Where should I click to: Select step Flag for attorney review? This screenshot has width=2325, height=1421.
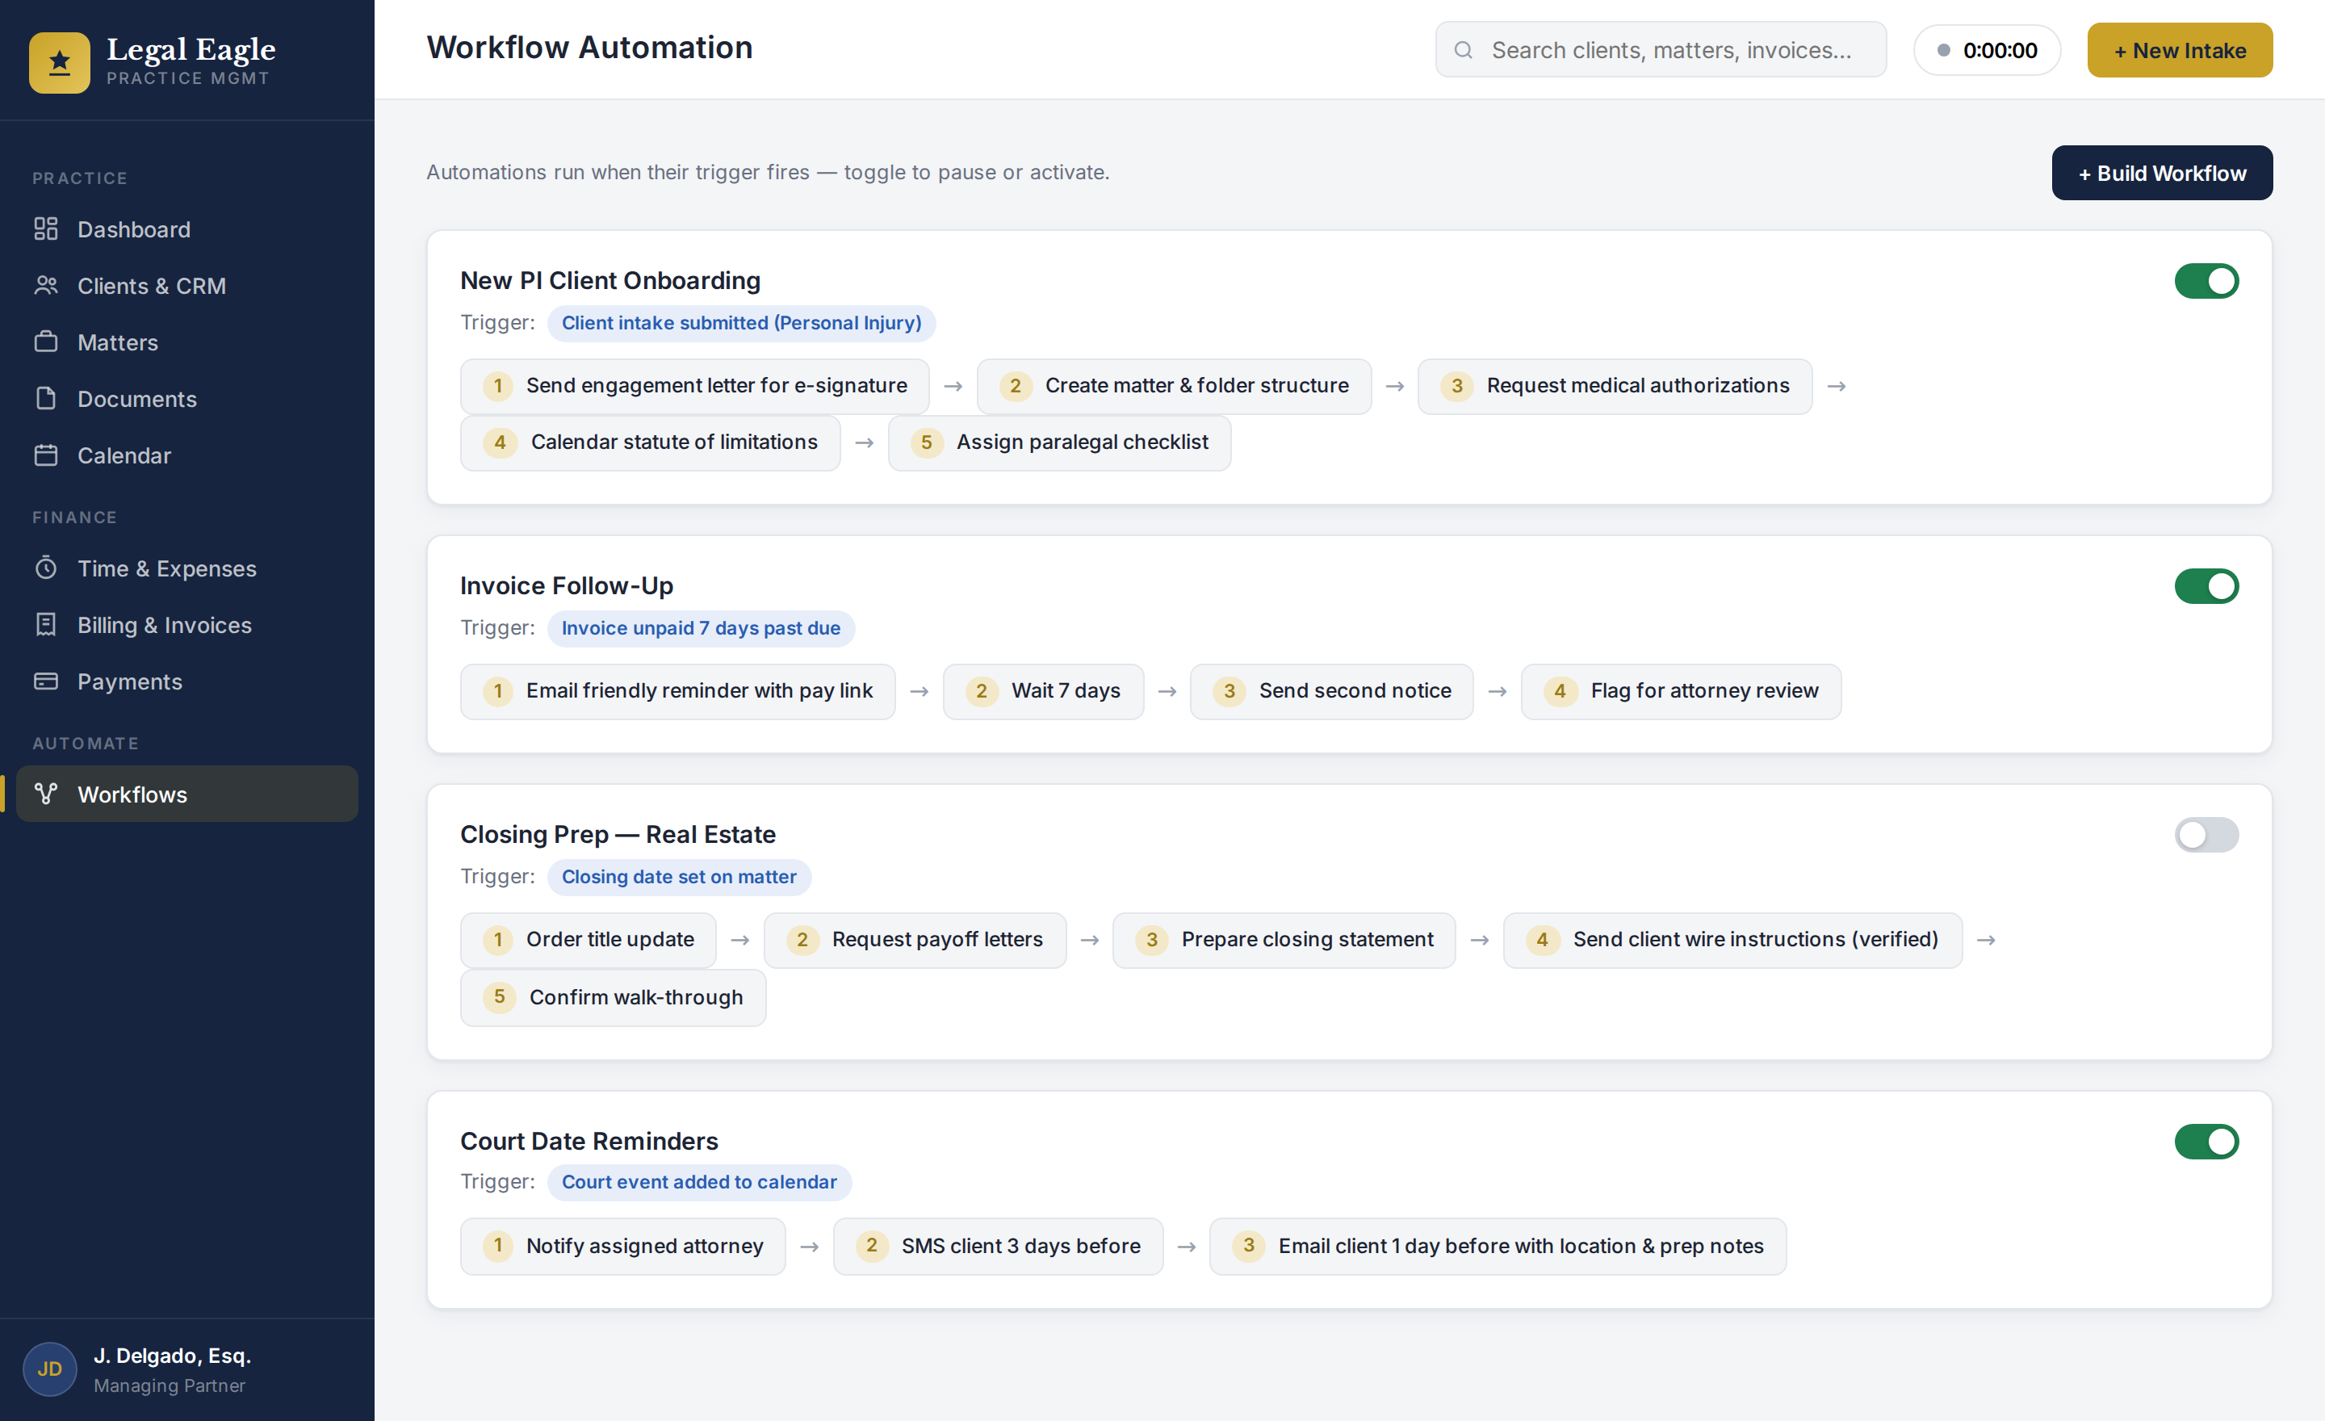(1681, 692)
